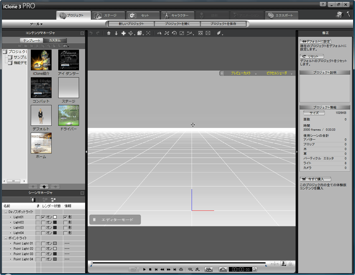Enable the shadow checkbox for Light03
Screen dimensions: 355x275
tap(65, 228)
